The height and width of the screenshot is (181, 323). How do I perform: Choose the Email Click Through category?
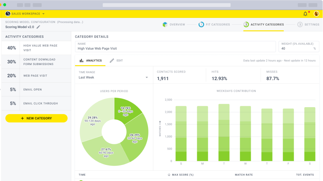pos(36,103)
